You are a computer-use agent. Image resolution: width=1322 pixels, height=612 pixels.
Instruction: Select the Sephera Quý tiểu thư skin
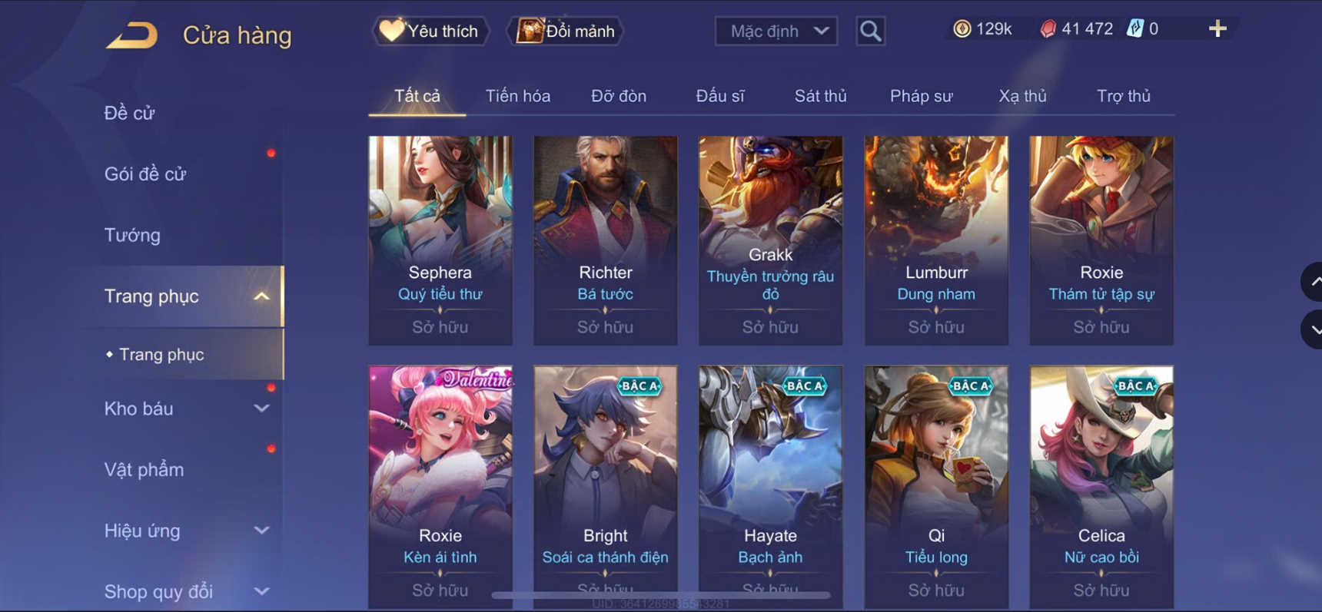[440, 240]
